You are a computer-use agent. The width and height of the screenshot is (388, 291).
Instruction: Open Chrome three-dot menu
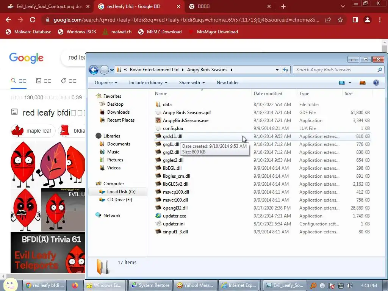pyautogui.click(x=380, y=20)
